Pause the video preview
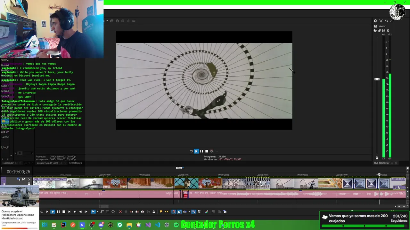This screenshot has height=230, width=410. pyautogui.click(x=201, y=151)
